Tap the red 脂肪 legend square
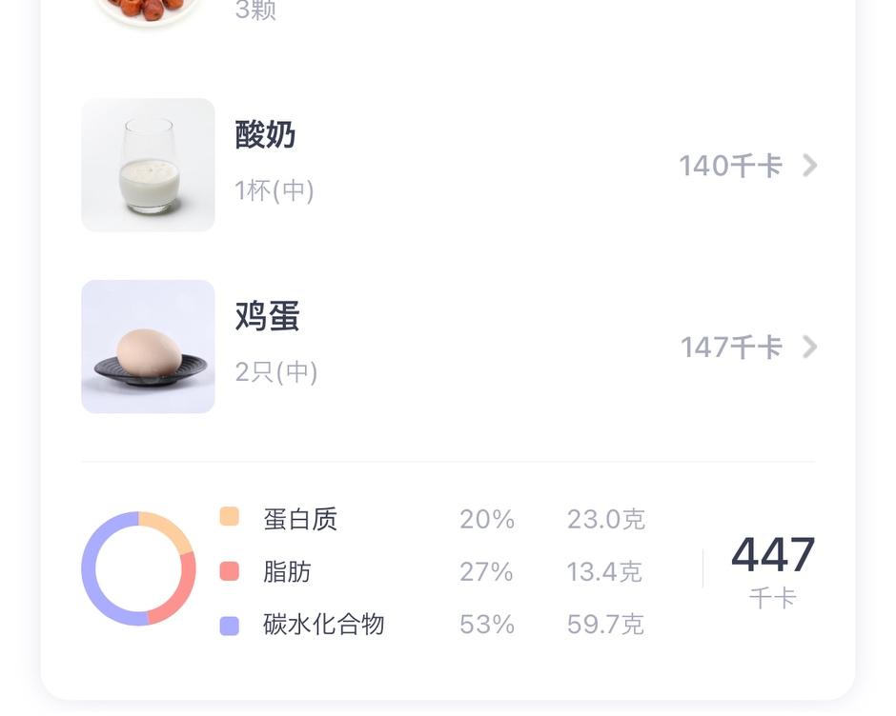Viewport: 896px width, 716px height. pos(229,571)
